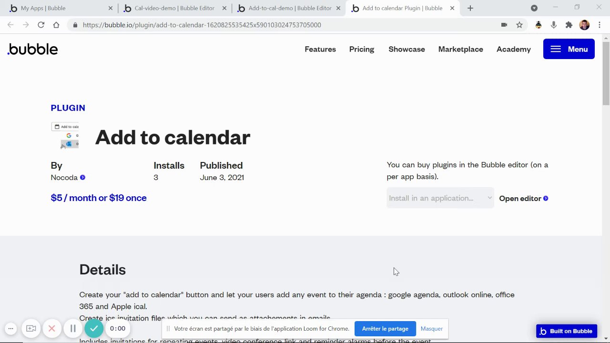
Task: Click '$5 / month or $19 once' price
Action: click(99, 198)
